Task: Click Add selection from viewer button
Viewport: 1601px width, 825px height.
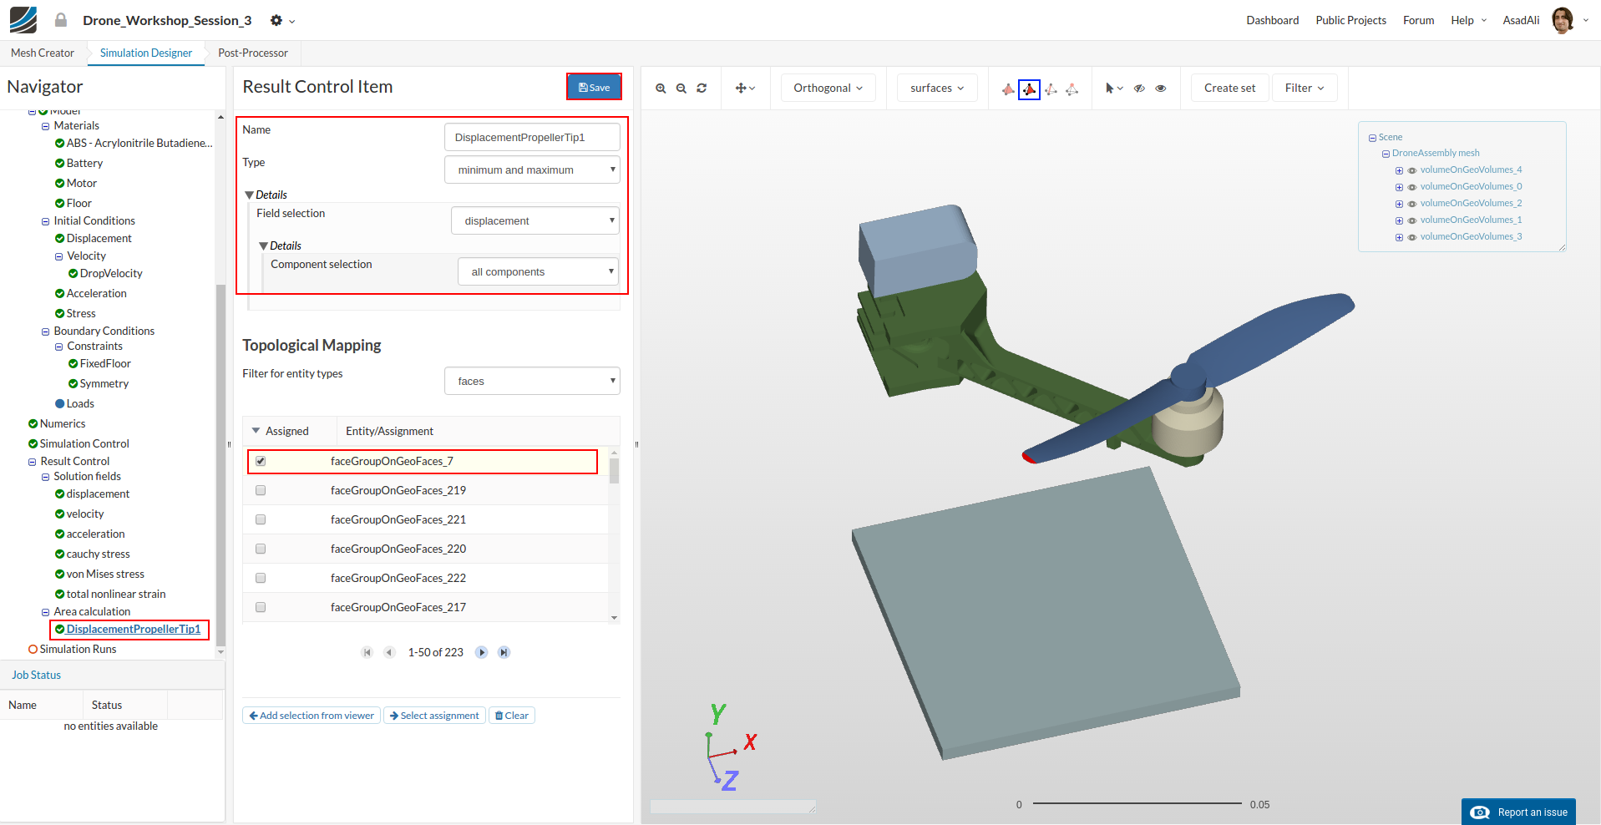Action: pos(312,716)
